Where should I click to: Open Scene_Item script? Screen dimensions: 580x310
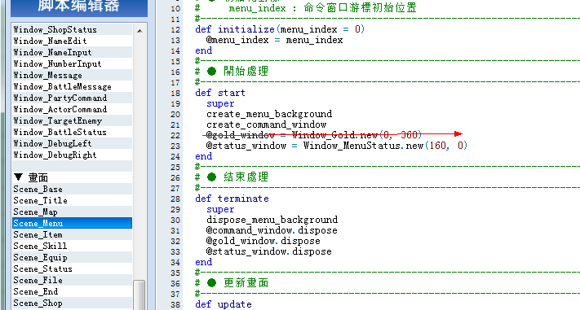click(x=72, y=234)
